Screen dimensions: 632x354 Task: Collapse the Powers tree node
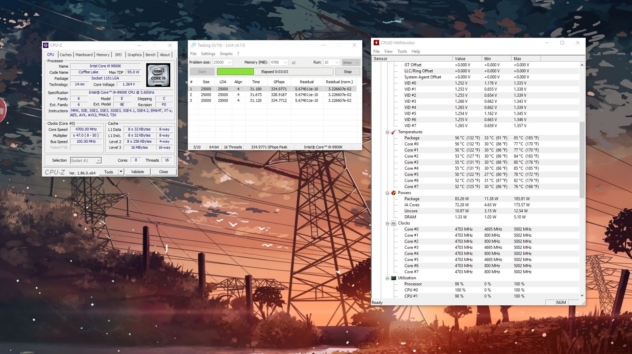[x=388, y=193]
